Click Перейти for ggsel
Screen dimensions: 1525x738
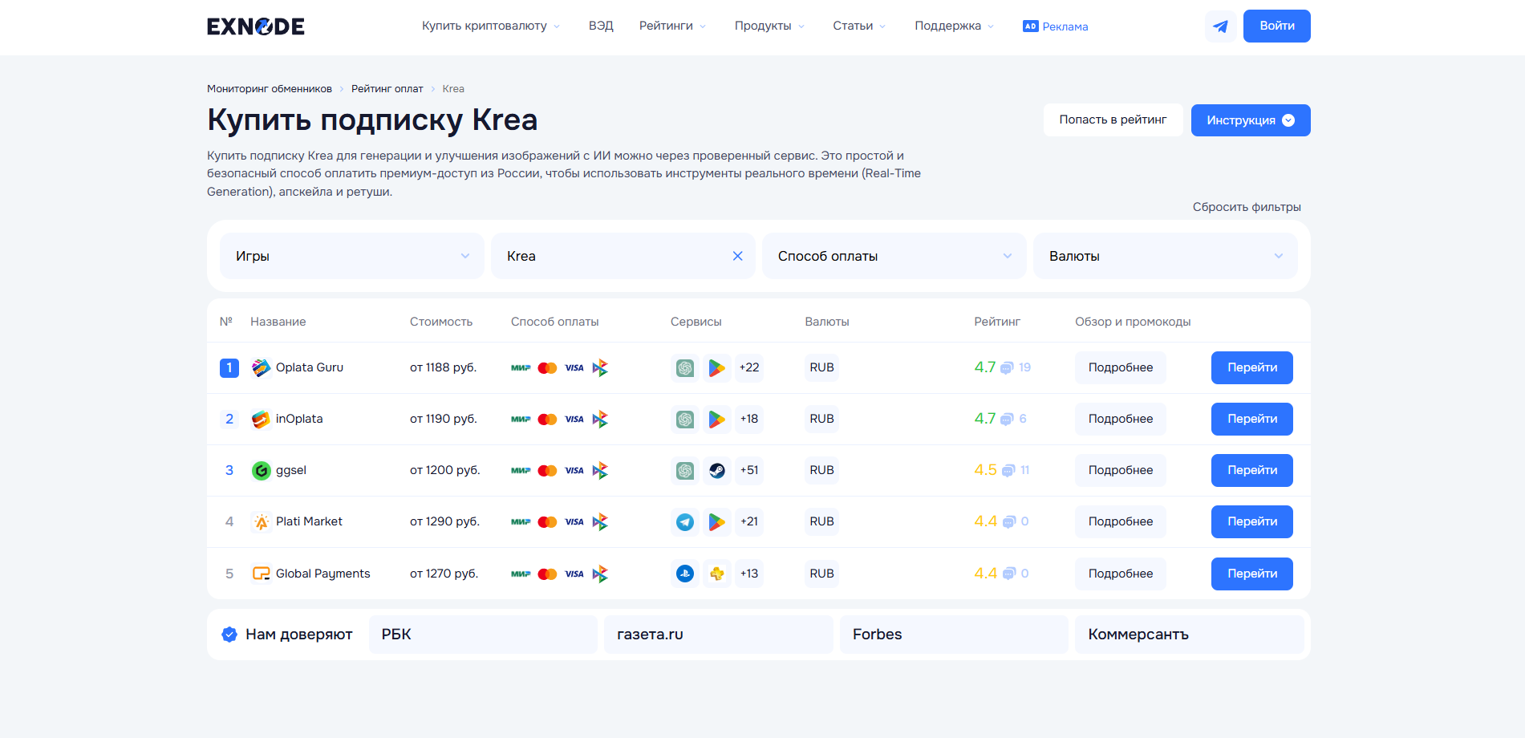click(1251, 470)
